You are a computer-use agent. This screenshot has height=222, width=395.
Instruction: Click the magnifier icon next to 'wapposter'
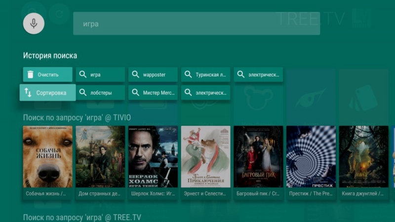click(x=135, y=74)
